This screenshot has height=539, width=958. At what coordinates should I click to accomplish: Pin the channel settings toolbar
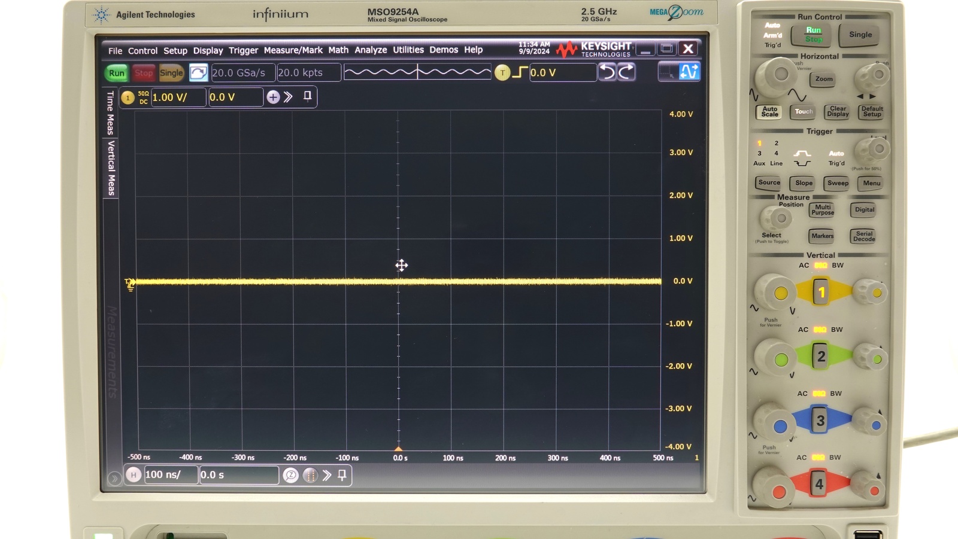pyautogui.click(x=307, y=96)
